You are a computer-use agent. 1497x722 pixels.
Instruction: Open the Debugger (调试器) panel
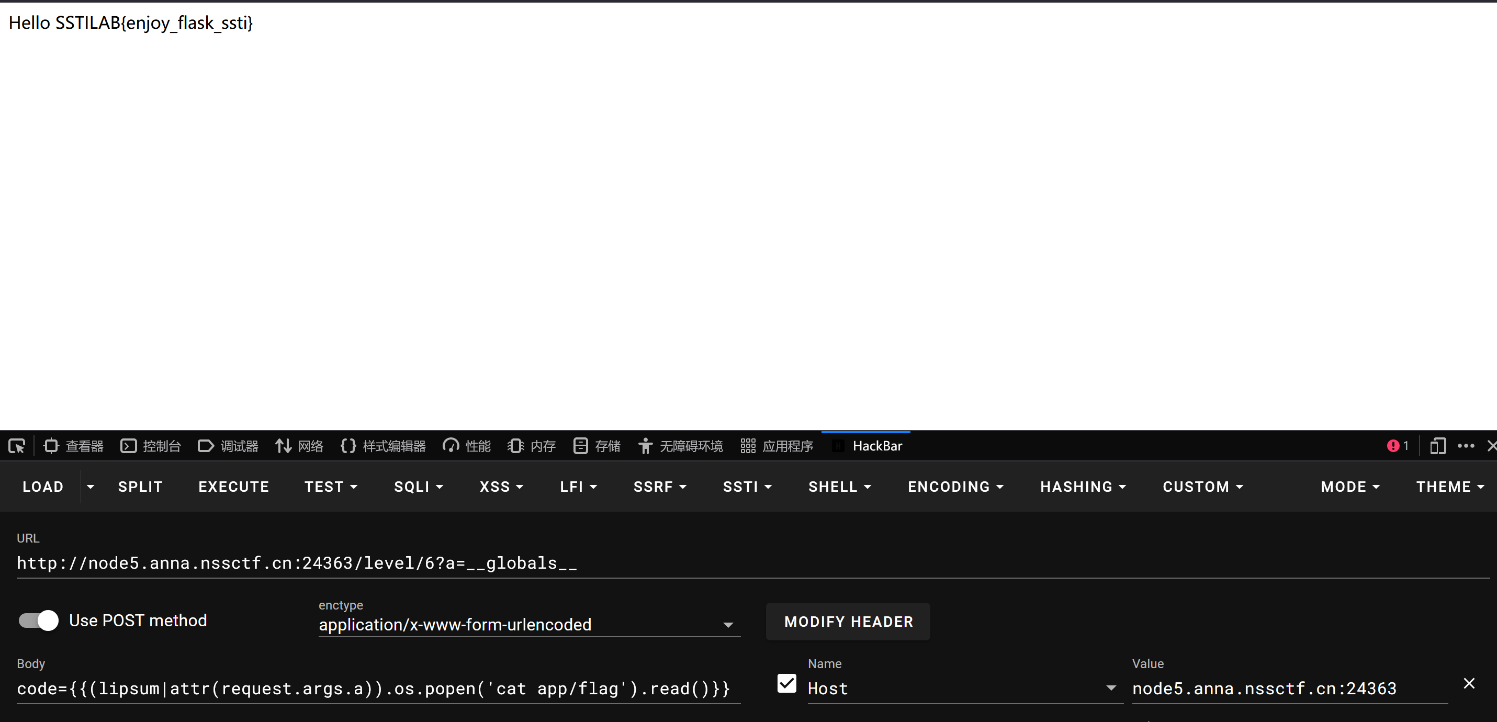coord(228,446)
